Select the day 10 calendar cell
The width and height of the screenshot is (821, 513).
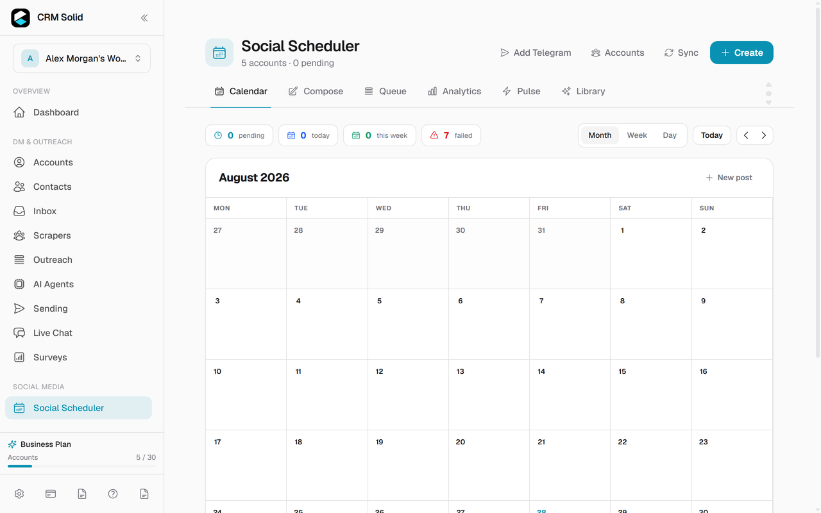point(246,395)
